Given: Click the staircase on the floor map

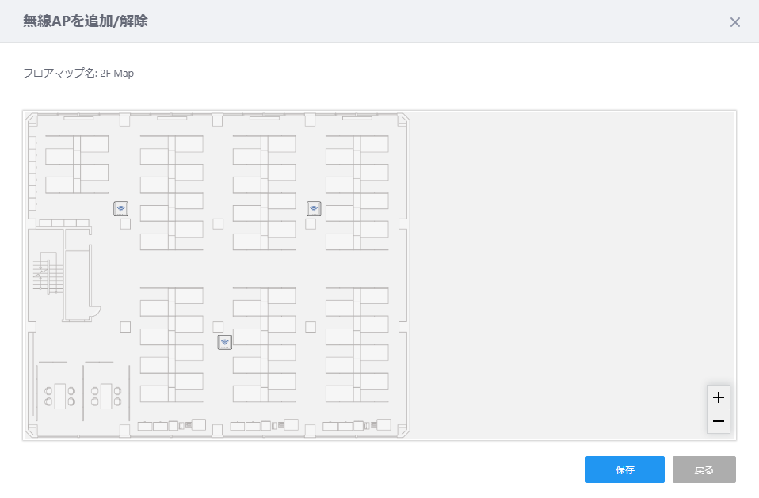Looking at the screenshot, I should click(48, 274).
